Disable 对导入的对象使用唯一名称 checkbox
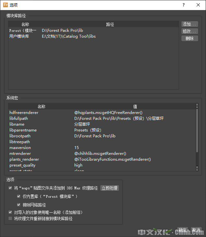 [x=10, y=212]
